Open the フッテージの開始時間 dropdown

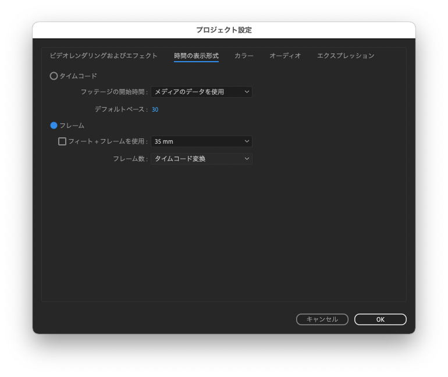(x=201, y=92)
